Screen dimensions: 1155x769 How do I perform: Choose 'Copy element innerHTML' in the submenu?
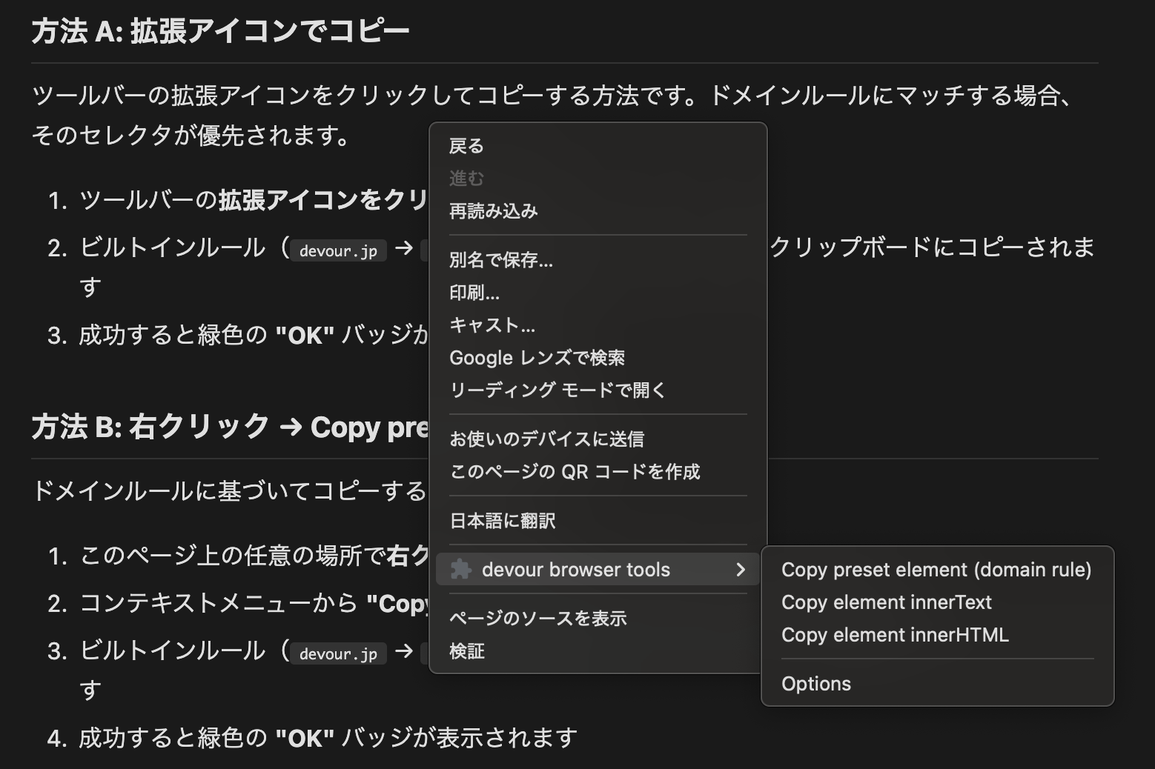tap(895, 635)
